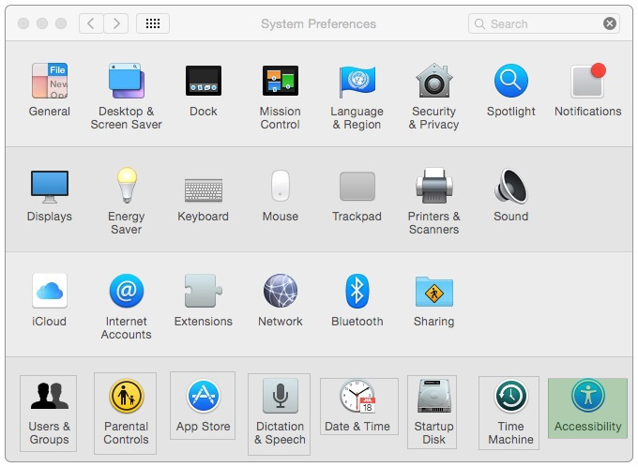Open Time Machine preferences

pos(509,413)
